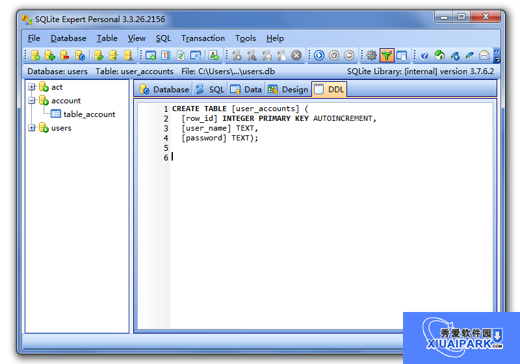Viewport: 520px width, 364px height.
Task: Select the account database in tree
Action: [x=66, y=101]
